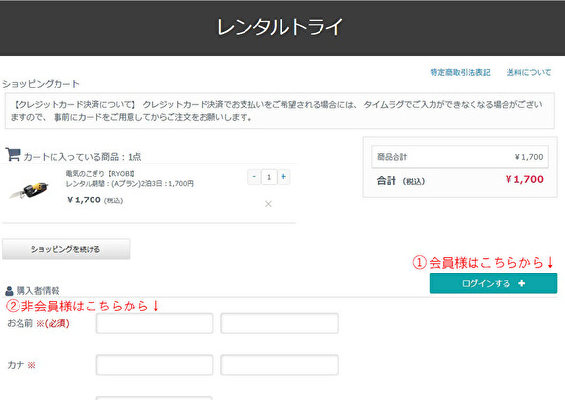Click the shopping cart icon

pyautogui.click(x=14, y=155)
